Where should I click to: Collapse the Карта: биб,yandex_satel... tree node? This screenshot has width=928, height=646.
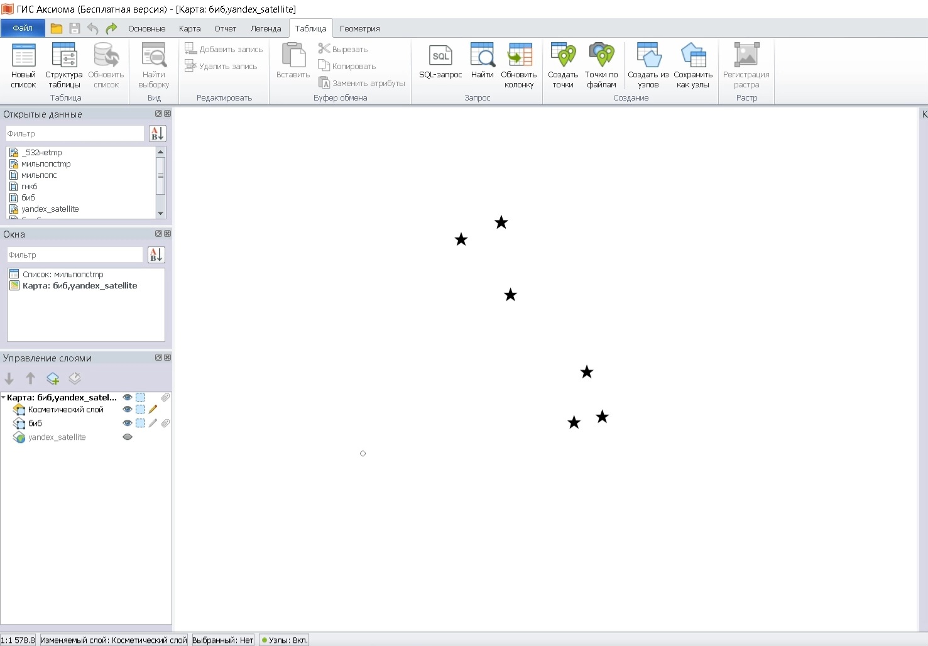pyautogui.click(x=4, y=398)
